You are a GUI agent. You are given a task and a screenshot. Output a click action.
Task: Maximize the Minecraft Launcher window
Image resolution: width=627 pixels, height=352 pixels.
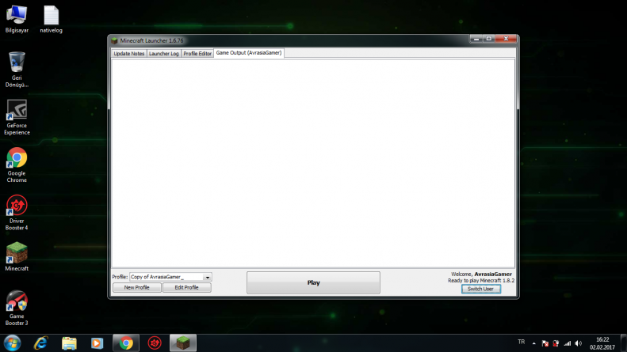pyautogui.click(x=488, y=39)
